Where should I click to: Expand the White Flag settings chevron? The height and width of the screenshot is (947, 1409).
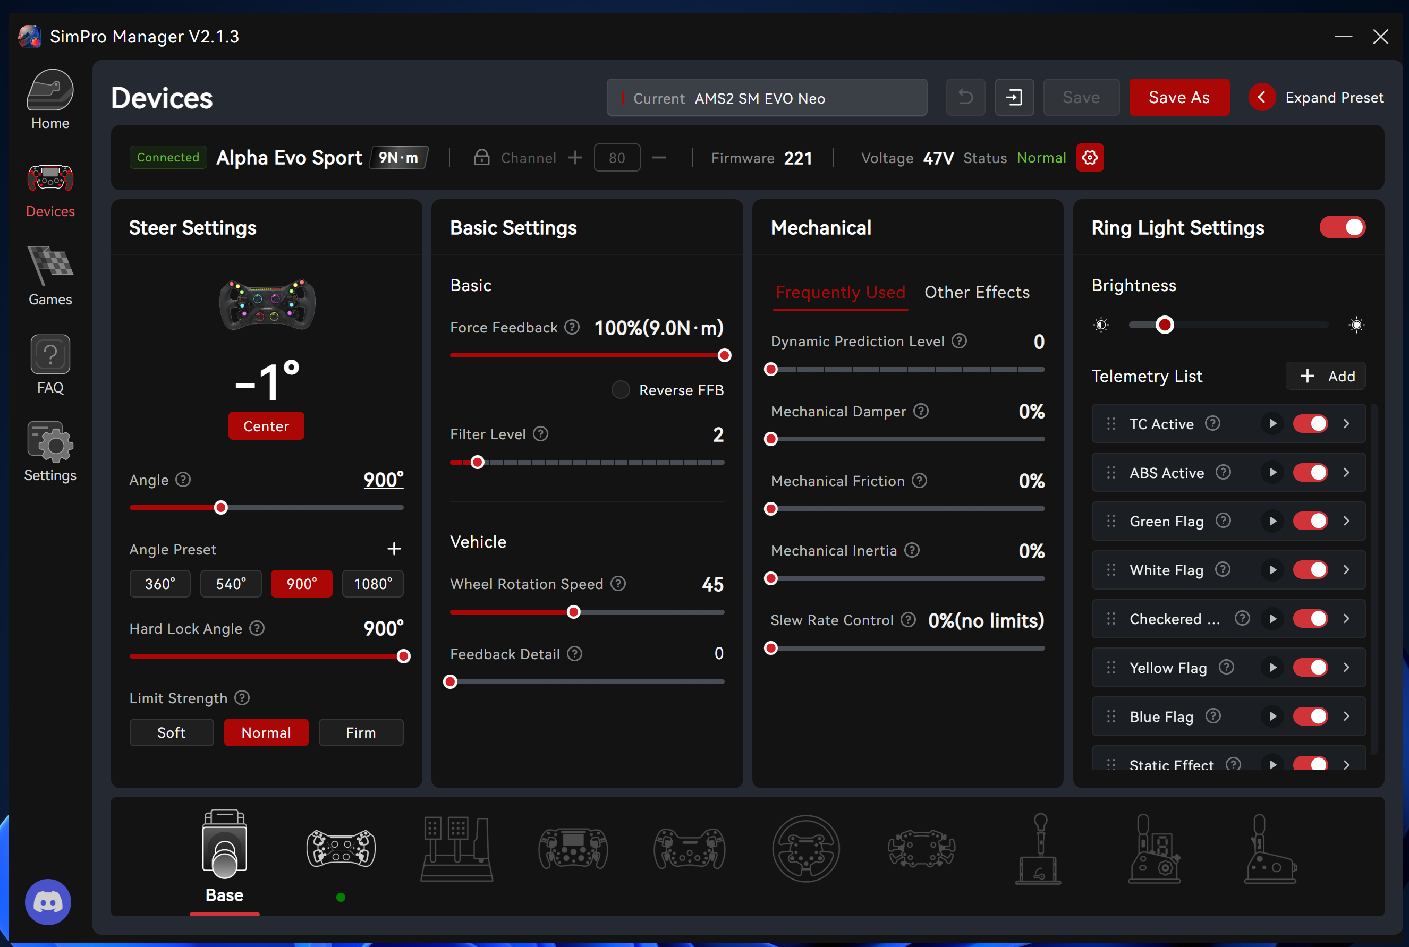1346,569
